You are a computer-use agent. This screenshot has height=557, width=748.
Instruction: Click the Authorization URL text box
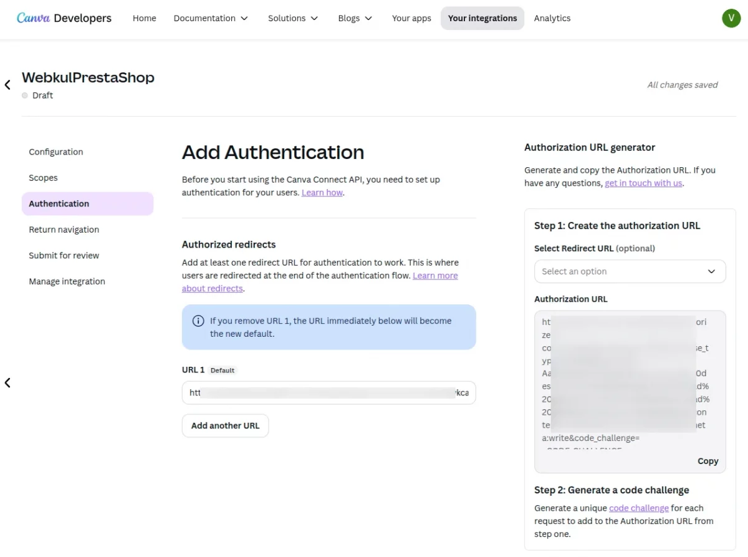(630, 391)
